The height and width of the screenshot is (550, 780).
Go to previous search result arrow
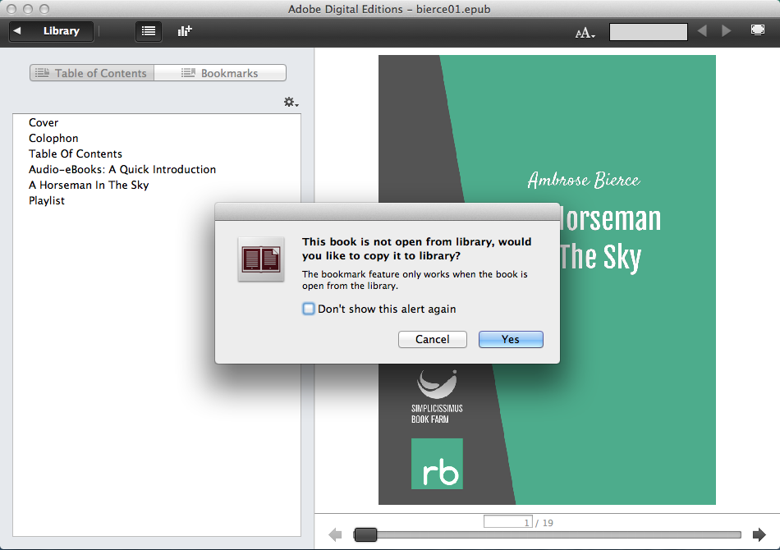click(x=702, y=31)
